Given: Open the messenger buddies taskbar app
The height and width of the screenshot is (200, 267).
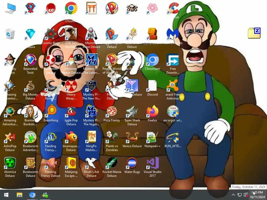Looking at the screenshot, I should tap(45, 195).
